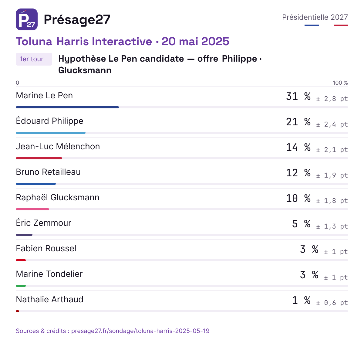364x343 pixels.
Task: Click Jean-Luc Mélenchon's red bar
Action: [x=39, y=158]
